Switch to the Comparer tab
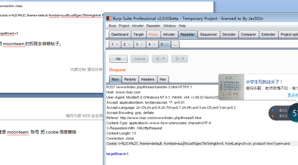Viewport: 298px width, 165px height. (x=248, y=34)
